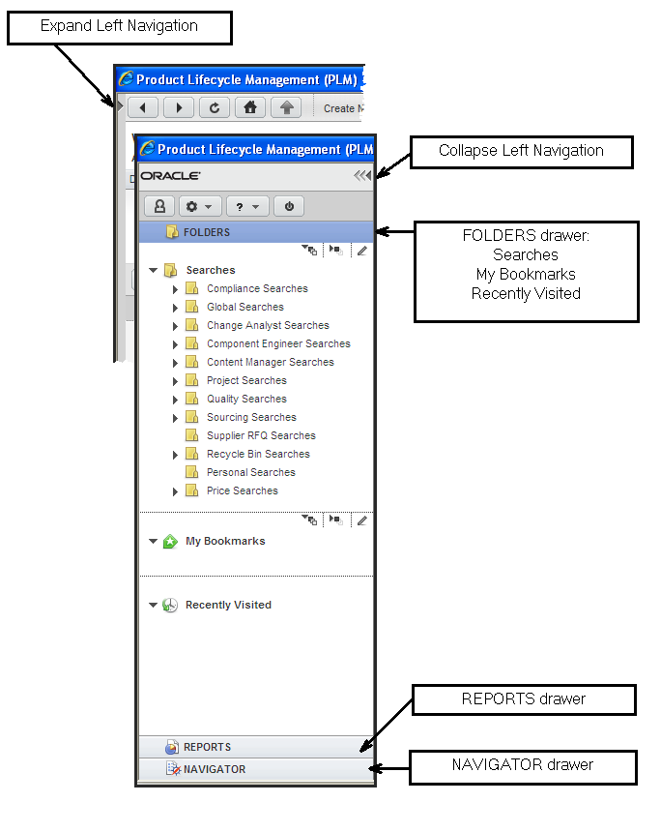This screenshot has width=661, height=832.
Task: Open Supplier RFQ Searches
Action: (261, 435)
